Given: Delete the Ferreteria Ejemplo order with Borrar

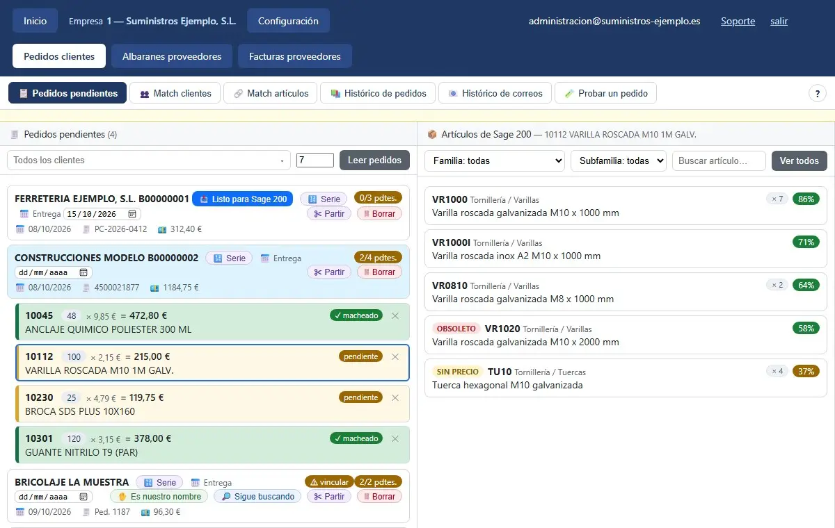Looking at the screenshot, I should (379, 213).
